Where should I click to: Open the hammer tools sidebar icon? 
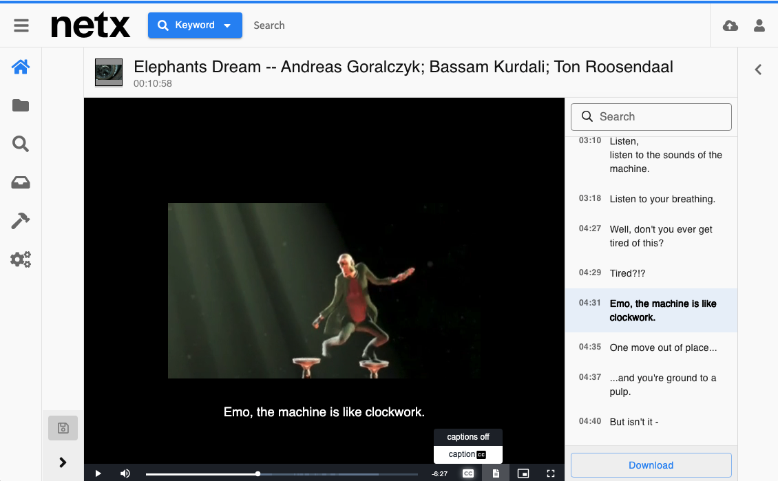click(21, 221)
